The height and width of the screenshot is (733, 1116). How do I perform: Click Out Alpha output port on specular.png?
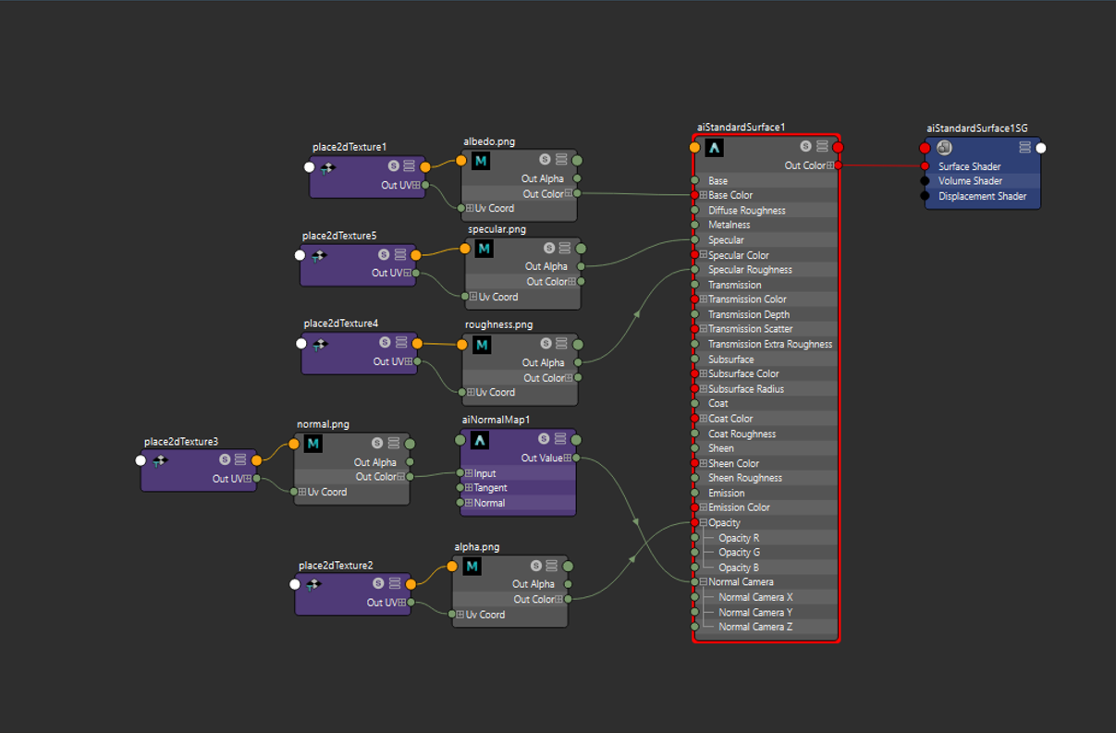(582, 266)
